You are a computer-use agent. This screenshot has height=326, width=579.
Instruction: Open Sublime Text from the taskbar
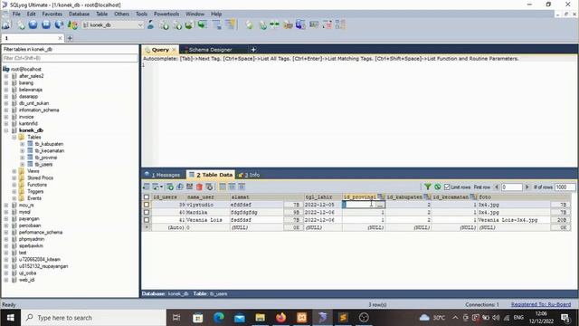click(343, 318)
